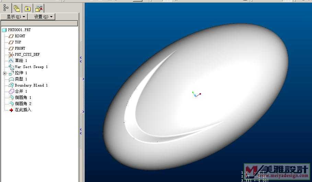Select the FRONT datum plane
312x182 pixels.
click(20, 48)
